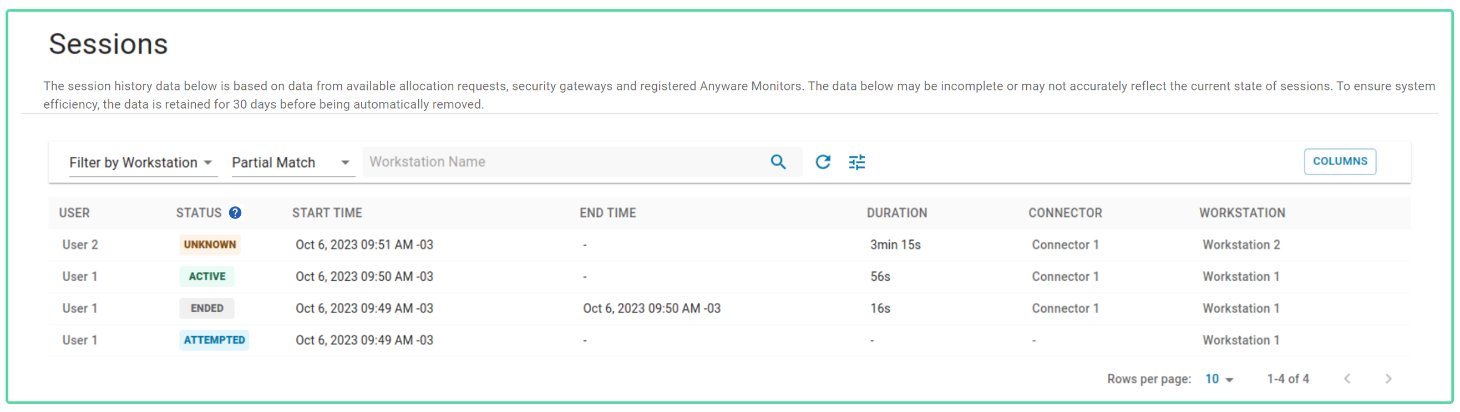Click Connector 1 in the ENDED row
Screen dimensions: 1460x412
[x=1065, y=308]
